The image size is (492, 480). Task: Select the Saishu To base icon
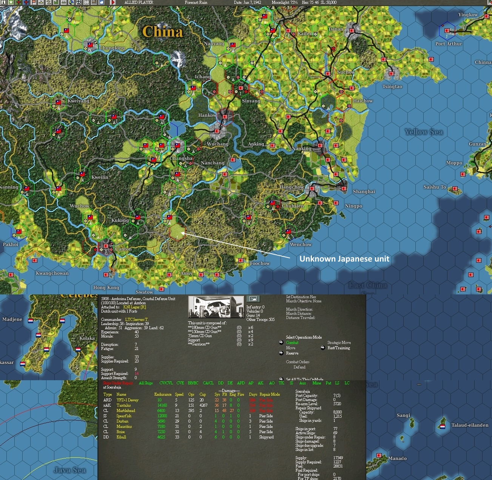(455, 189)
